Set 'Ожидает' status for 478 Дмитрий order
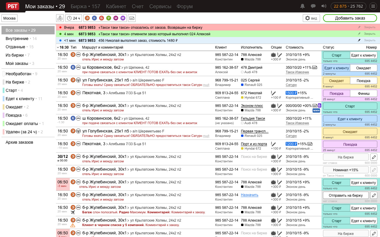This screenshot has width=380, height=237. click(x=364, y=68)
